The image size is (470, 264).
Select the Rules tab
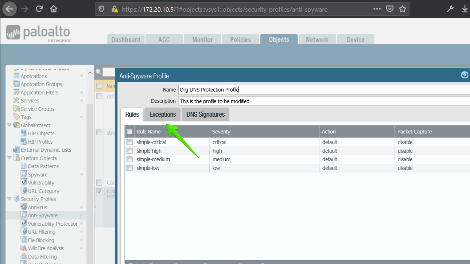tap(132, 114)
